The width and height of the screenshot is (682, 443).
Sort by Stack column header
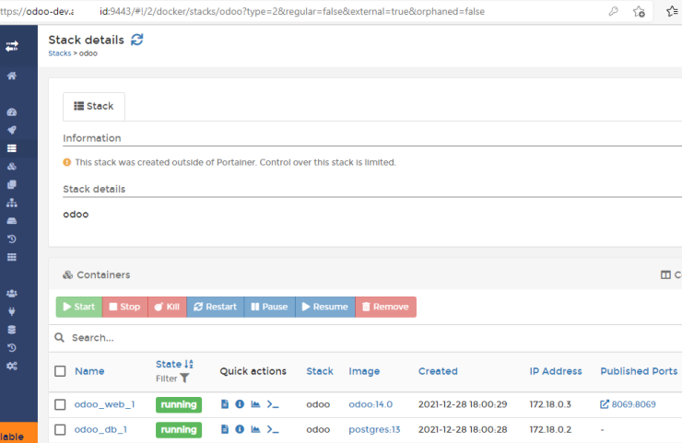point(320,371)
